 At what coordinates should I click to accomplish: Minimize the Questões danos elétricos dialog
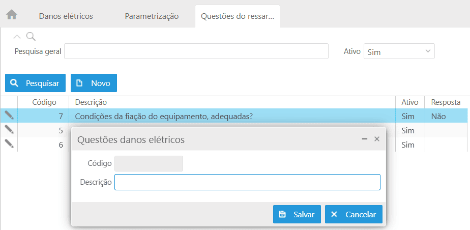364,139
